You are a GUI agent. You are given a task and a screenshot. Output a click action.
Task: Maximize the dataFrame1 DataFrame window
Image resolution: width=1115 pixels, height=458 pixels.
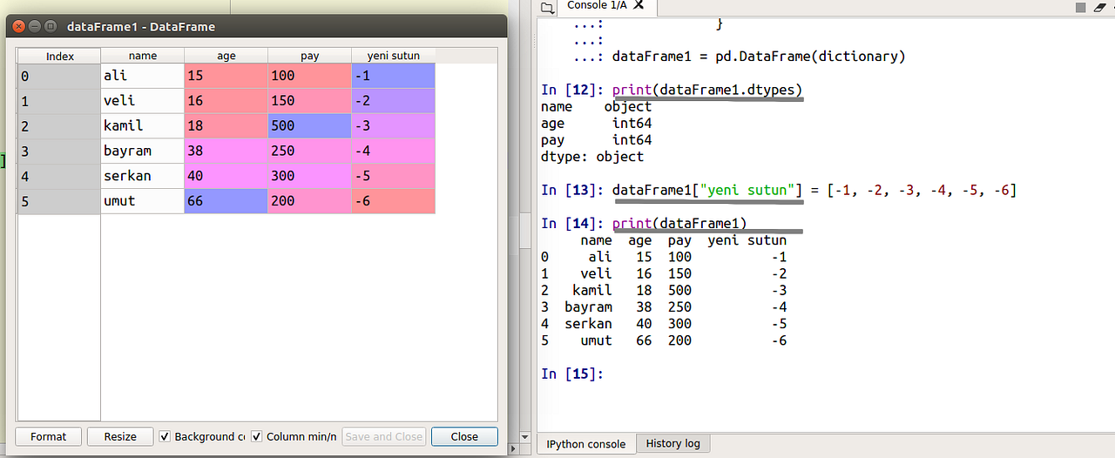pyautogui.click(x=51, y=26)
